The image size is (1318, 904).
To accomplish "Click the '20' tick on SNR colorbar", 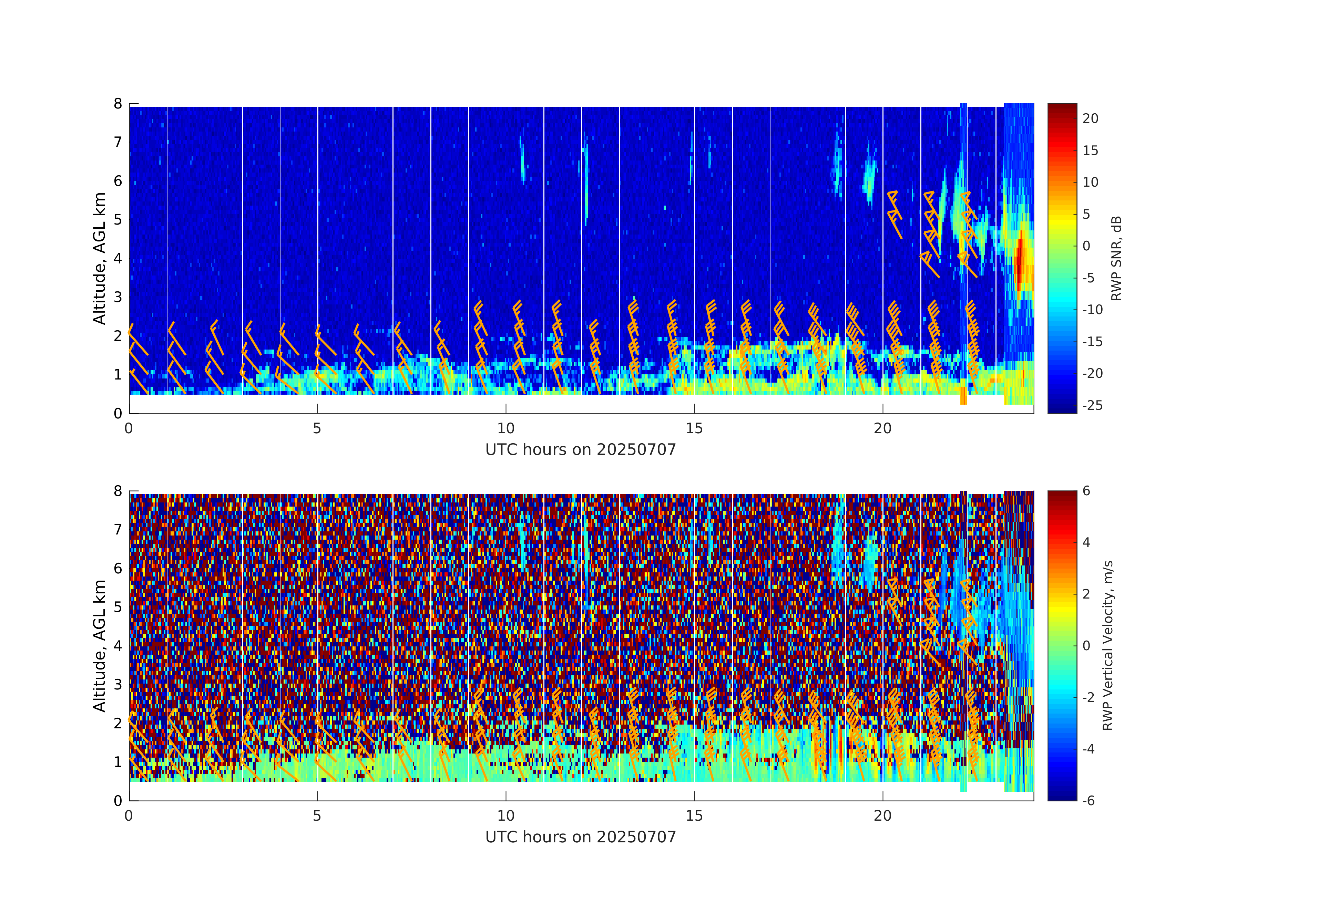I will point(1090,118).
